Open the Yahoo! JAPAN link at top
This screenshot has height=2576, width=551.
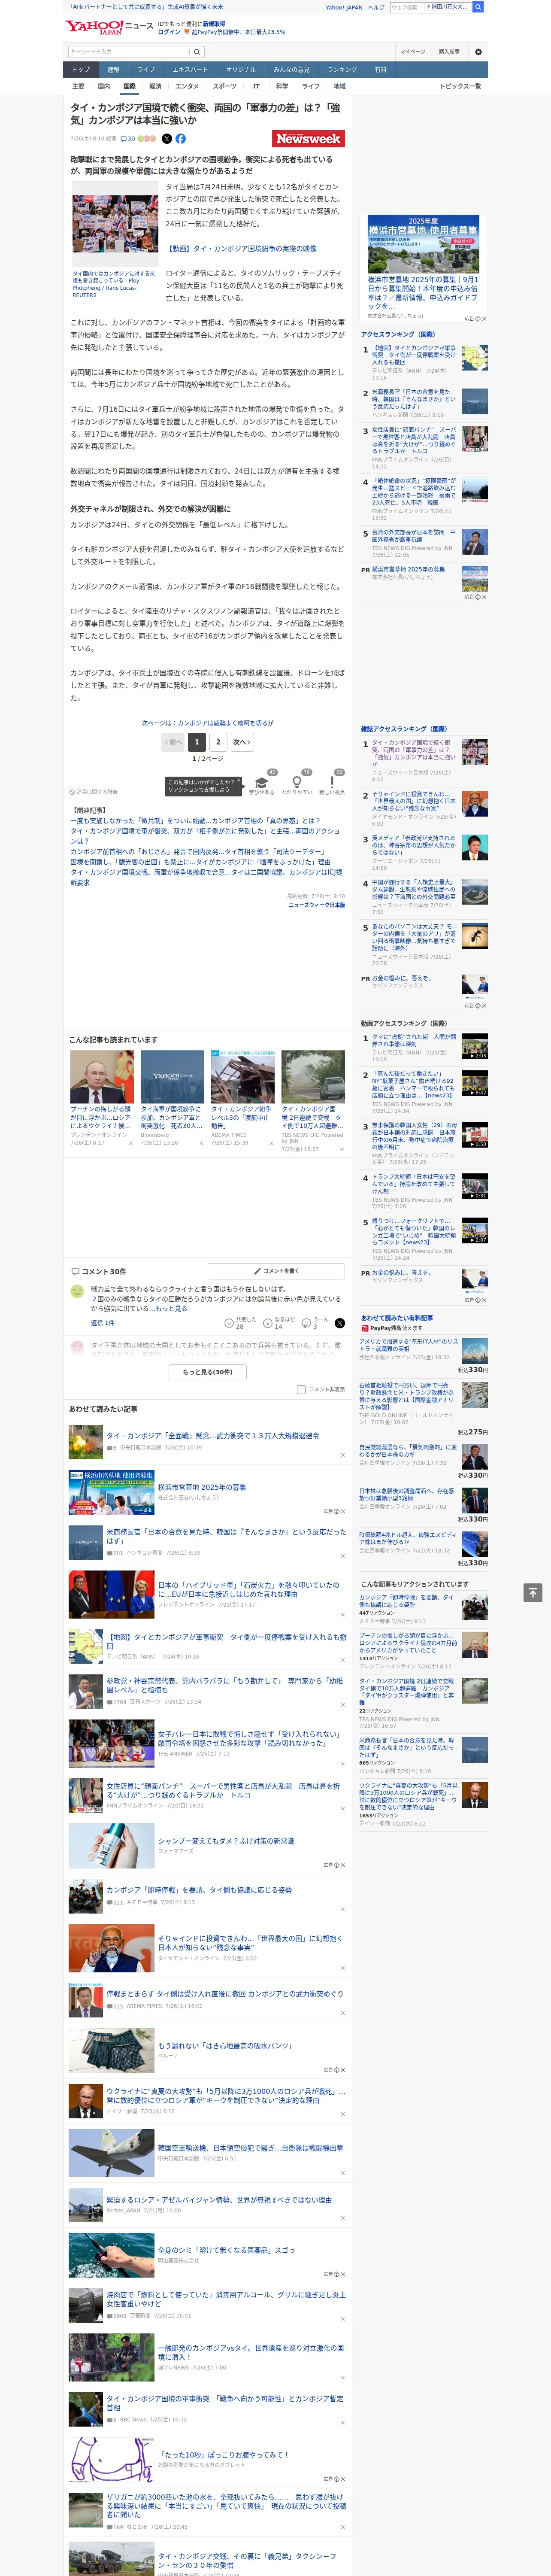344,7
